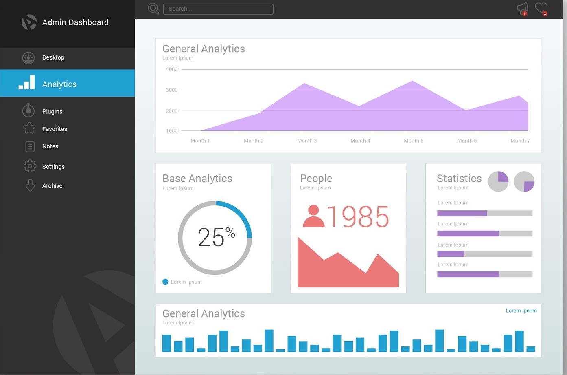
Task: Open Notes via the document icon
Action: [x=29, y=146]
